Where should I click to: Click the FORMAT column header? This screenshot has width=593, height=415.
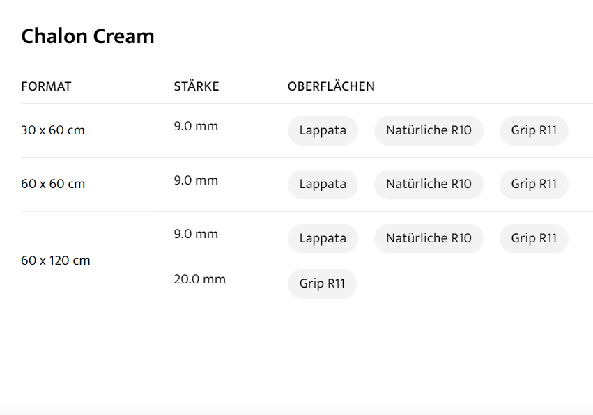pyautogui.click(x=46, y=86)
